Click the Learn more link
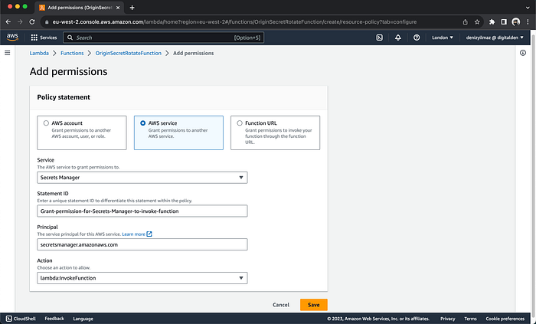536x324 pixels. click(134, 234)
